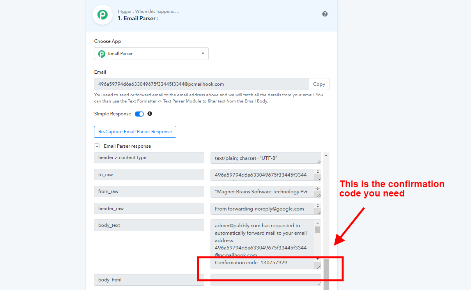Click the parser Email address field

(202, 84)
